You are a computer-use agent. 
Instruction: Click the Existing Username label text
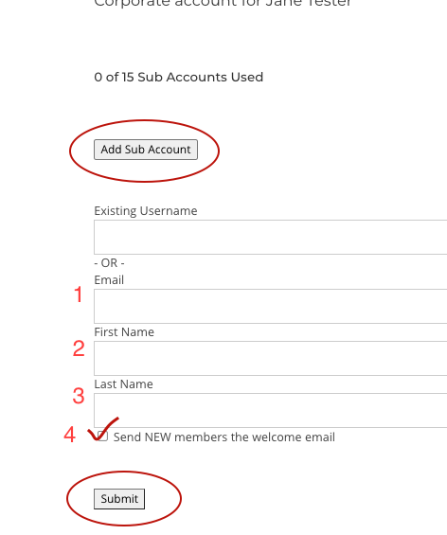(146, 211)
